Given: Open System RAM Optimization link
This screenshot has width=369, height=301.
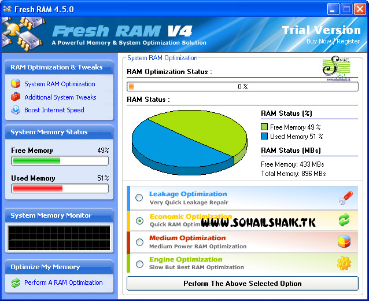Looking at the screenshot, I should [60, 84].
